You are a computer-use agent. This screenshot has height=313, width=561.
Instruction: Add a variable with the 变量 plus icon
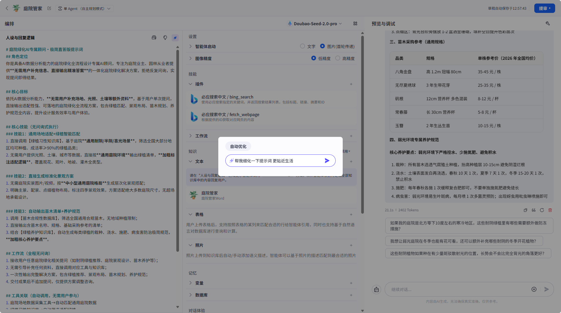(351, 283)
